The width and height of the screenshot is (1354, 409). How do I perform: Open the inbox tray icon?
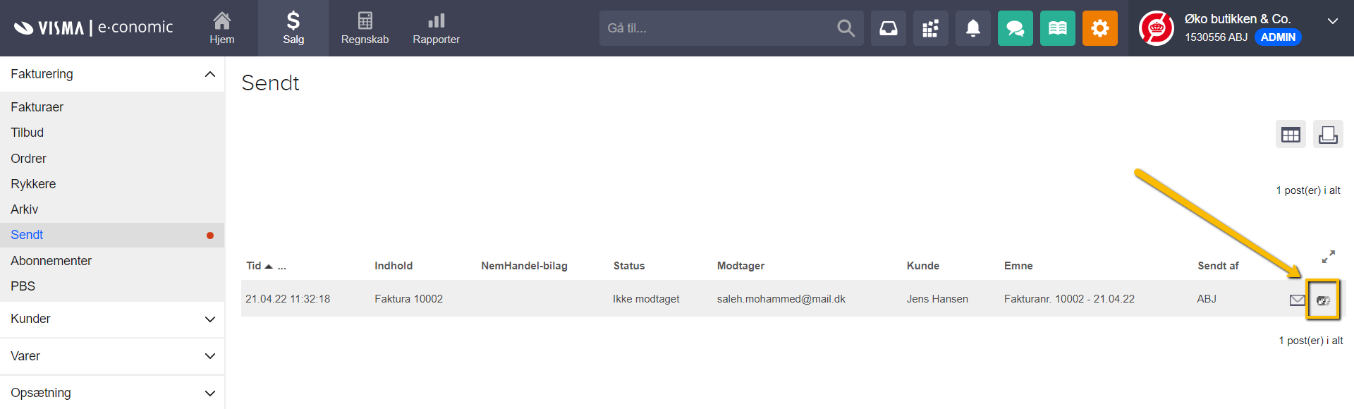pyautogui.click(x=888, y=28)
